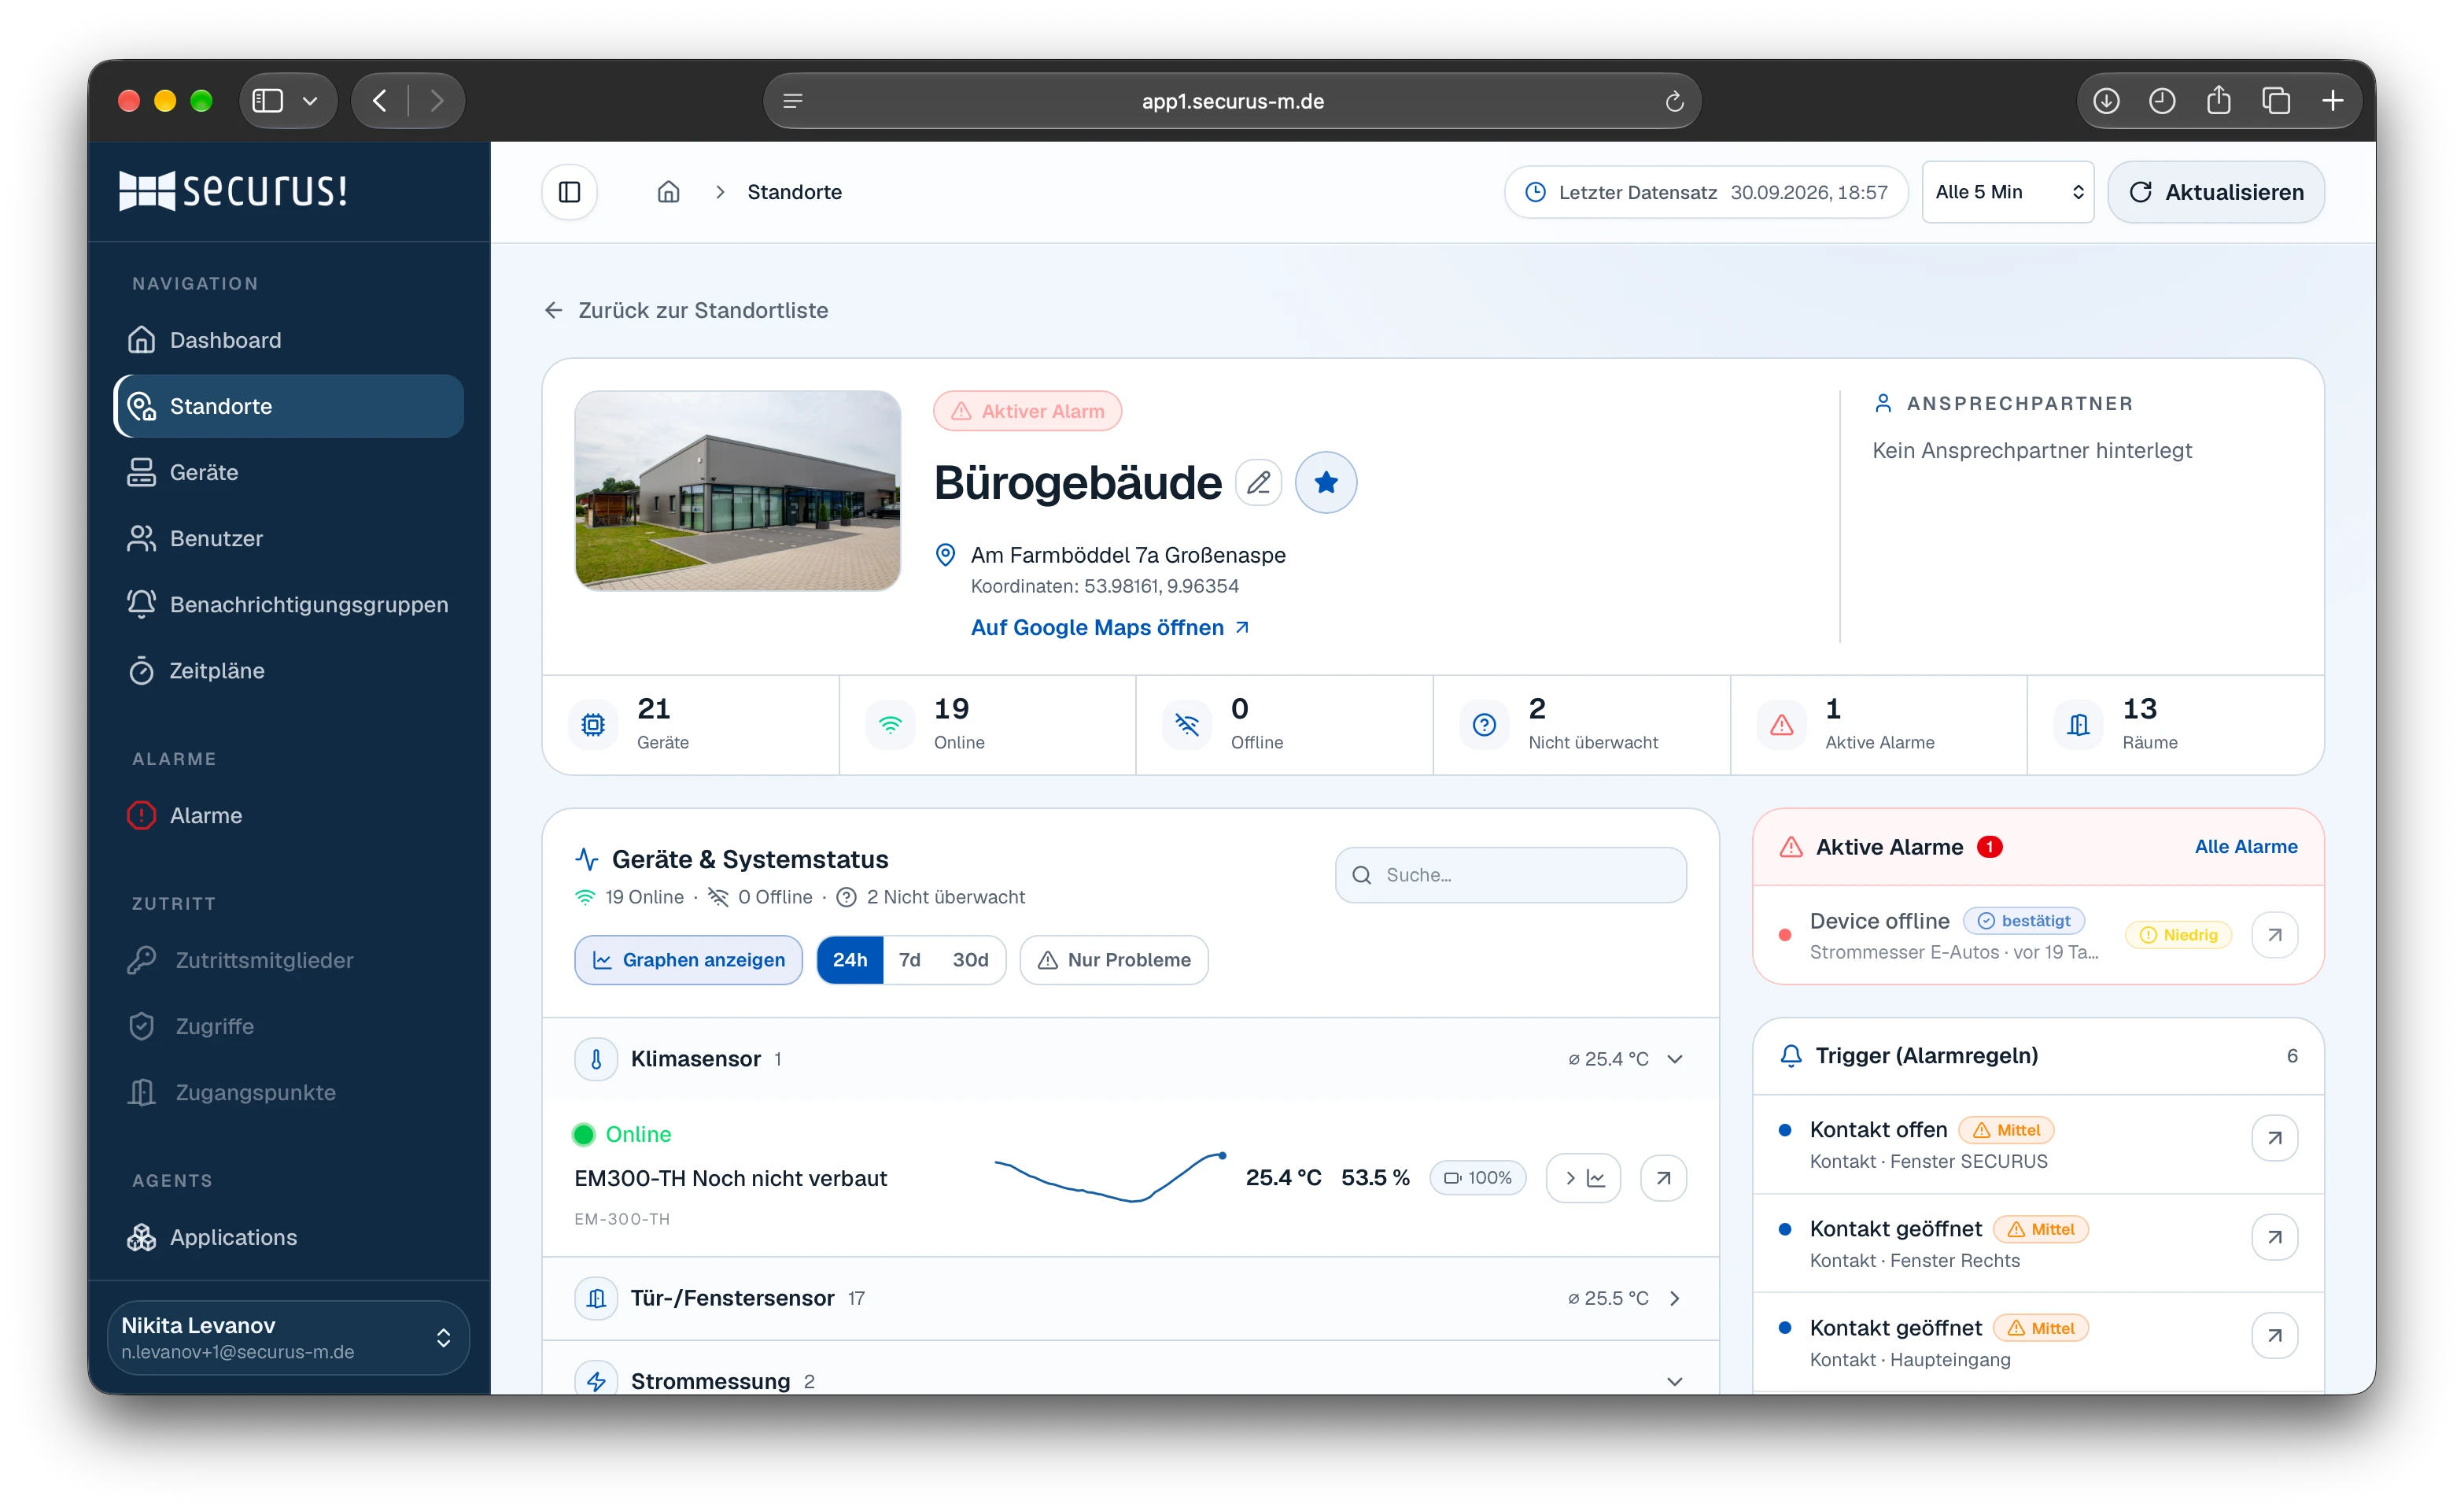This screenshot has height=1511, width=2464.
Task: Open Geräte in navigation
Action: 288,472
